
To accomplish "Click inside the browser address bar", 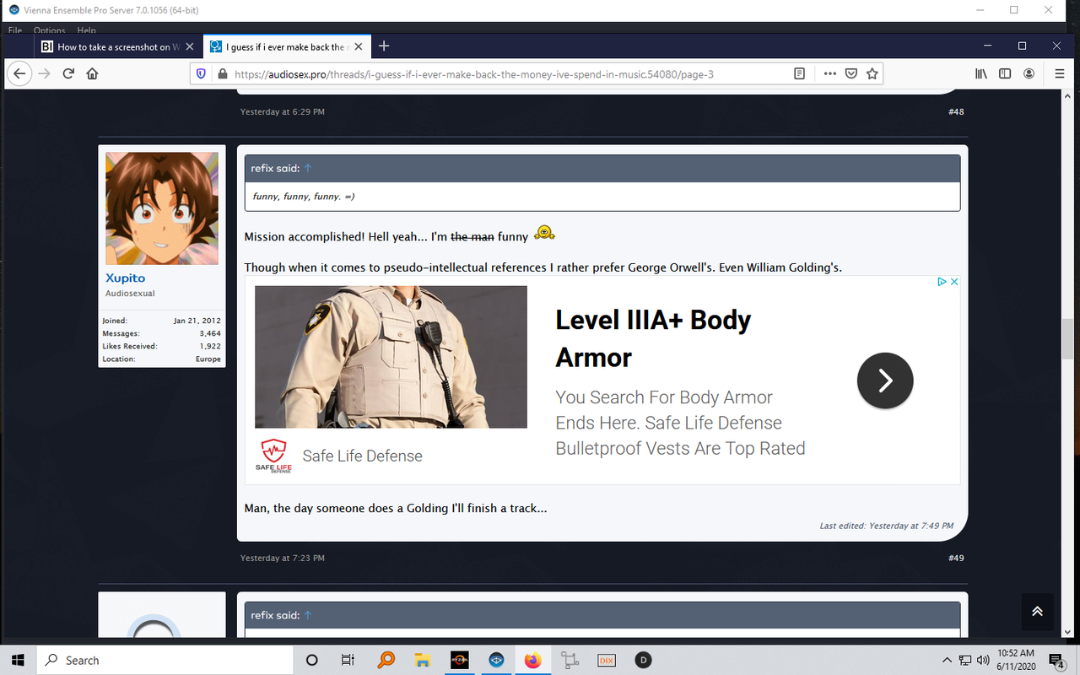I will tap(506, 73).
